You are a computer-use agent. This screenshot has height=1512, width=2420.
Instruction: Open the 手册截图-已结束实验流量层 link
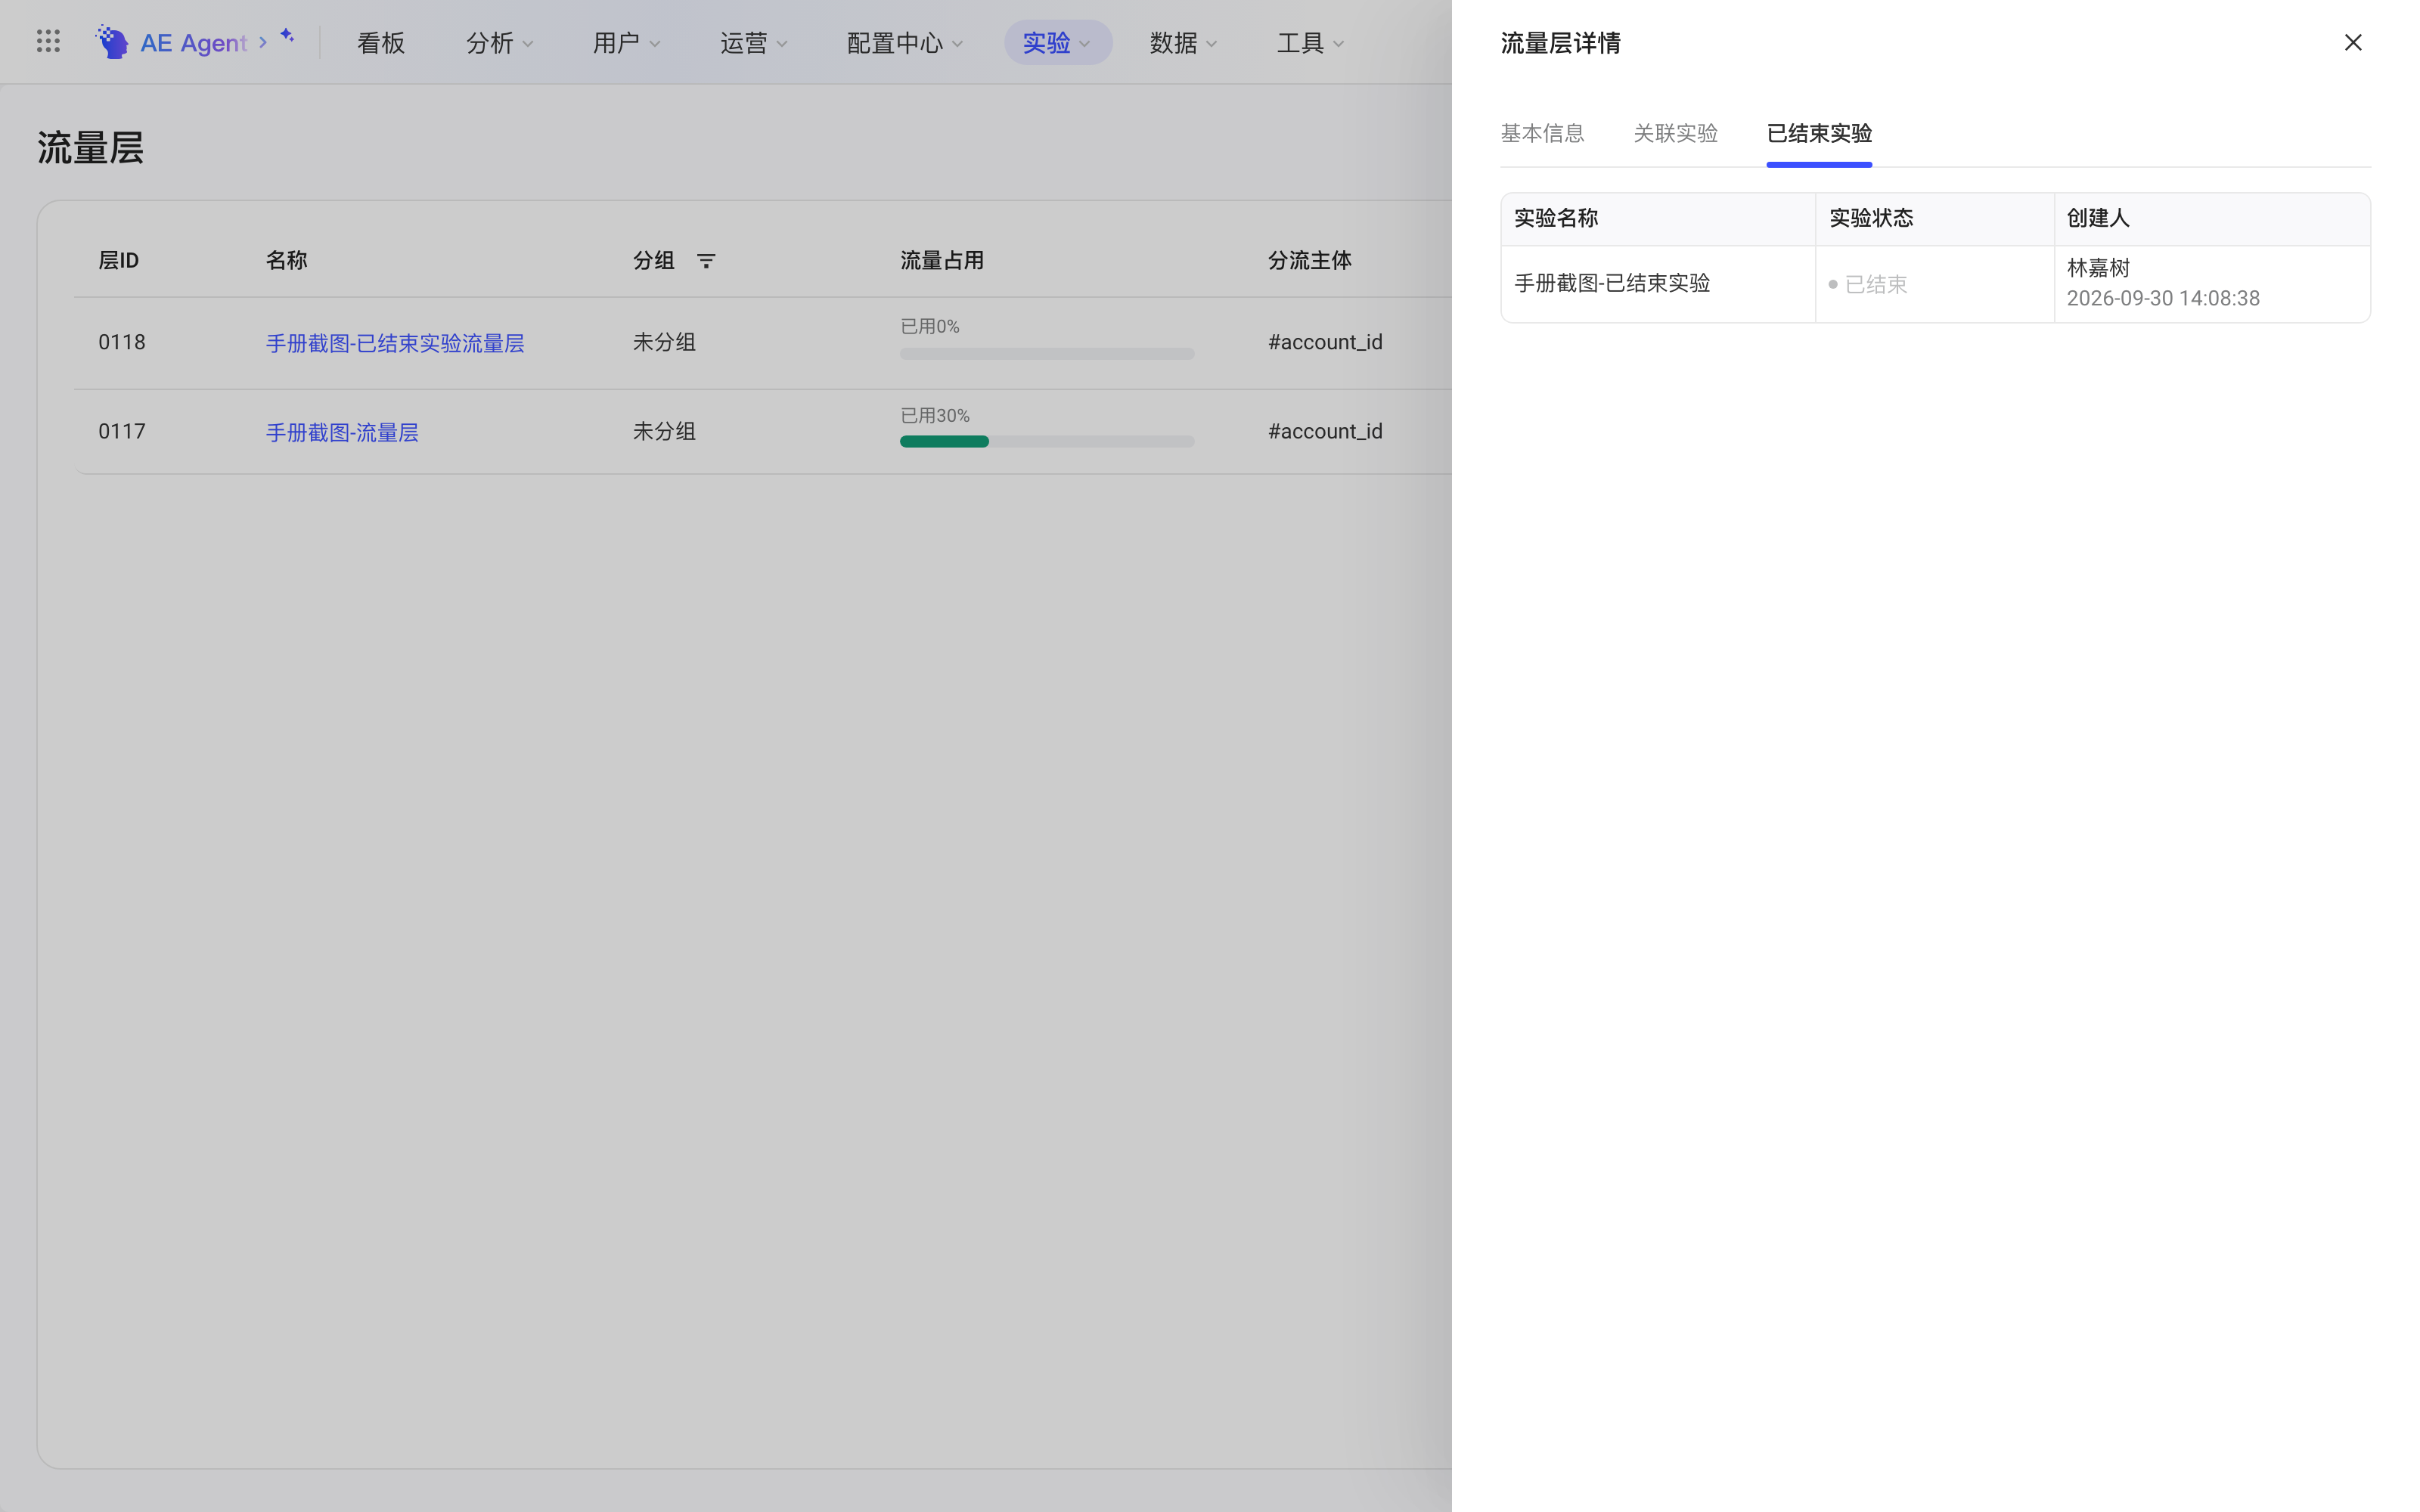[395, 343]
